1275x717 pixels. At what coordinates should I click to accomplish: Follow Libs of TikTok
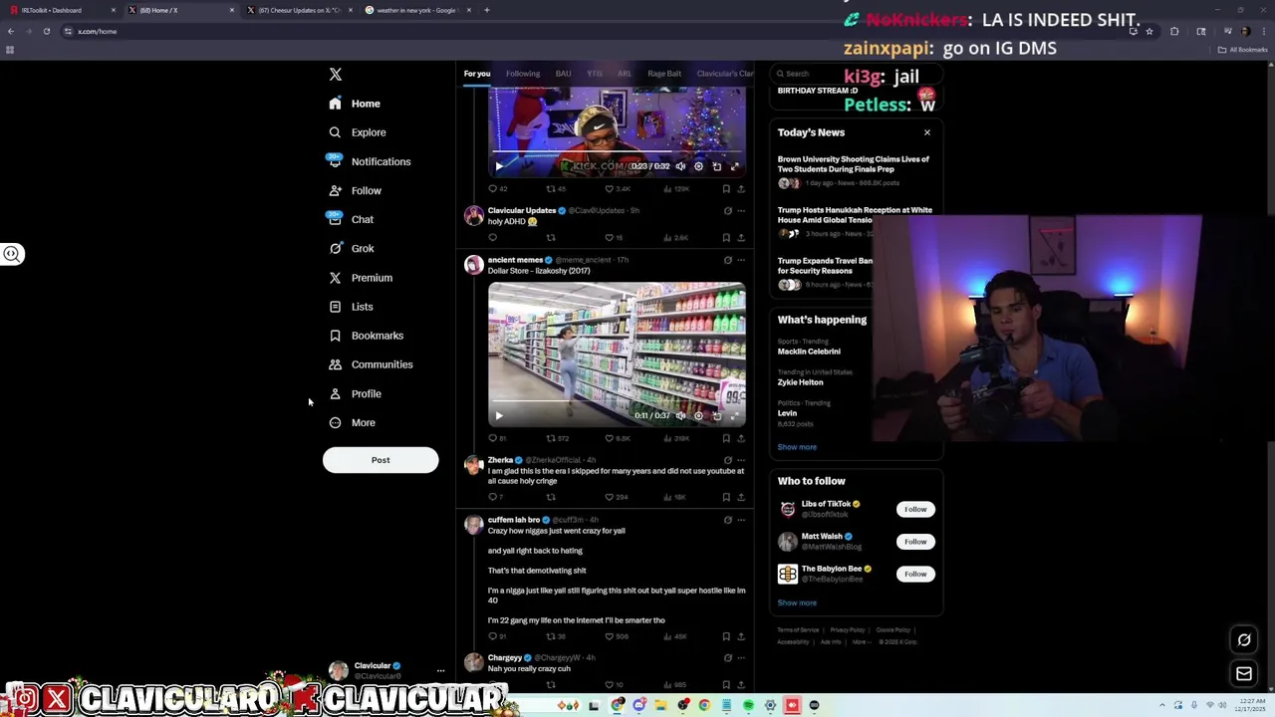click(x=915, y=510)
